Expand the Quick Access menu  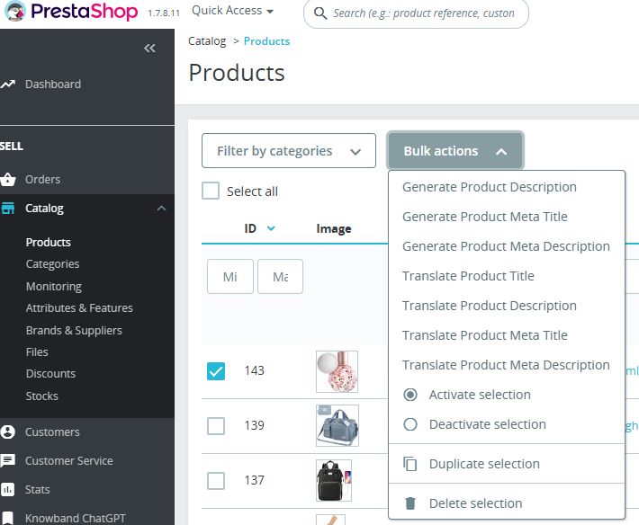pos(233,11)
